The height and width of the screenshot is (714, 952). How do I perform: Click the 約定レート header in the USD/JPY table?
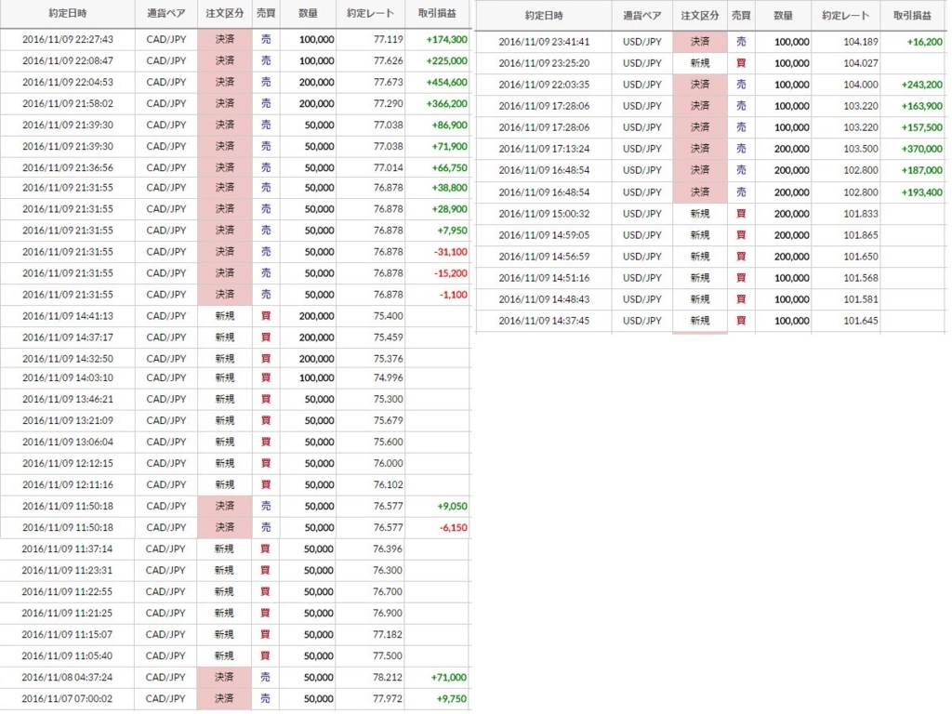844,16
